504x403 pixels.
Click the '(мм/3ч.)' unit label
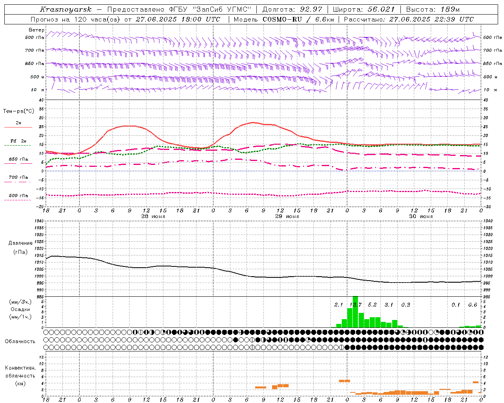(x=20, y=302)
